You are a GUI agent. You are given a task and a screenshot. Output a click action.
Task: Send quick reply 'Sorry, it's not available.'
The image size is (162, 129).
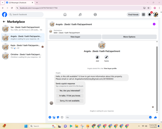pyautogui.click(x=70, y=101)
